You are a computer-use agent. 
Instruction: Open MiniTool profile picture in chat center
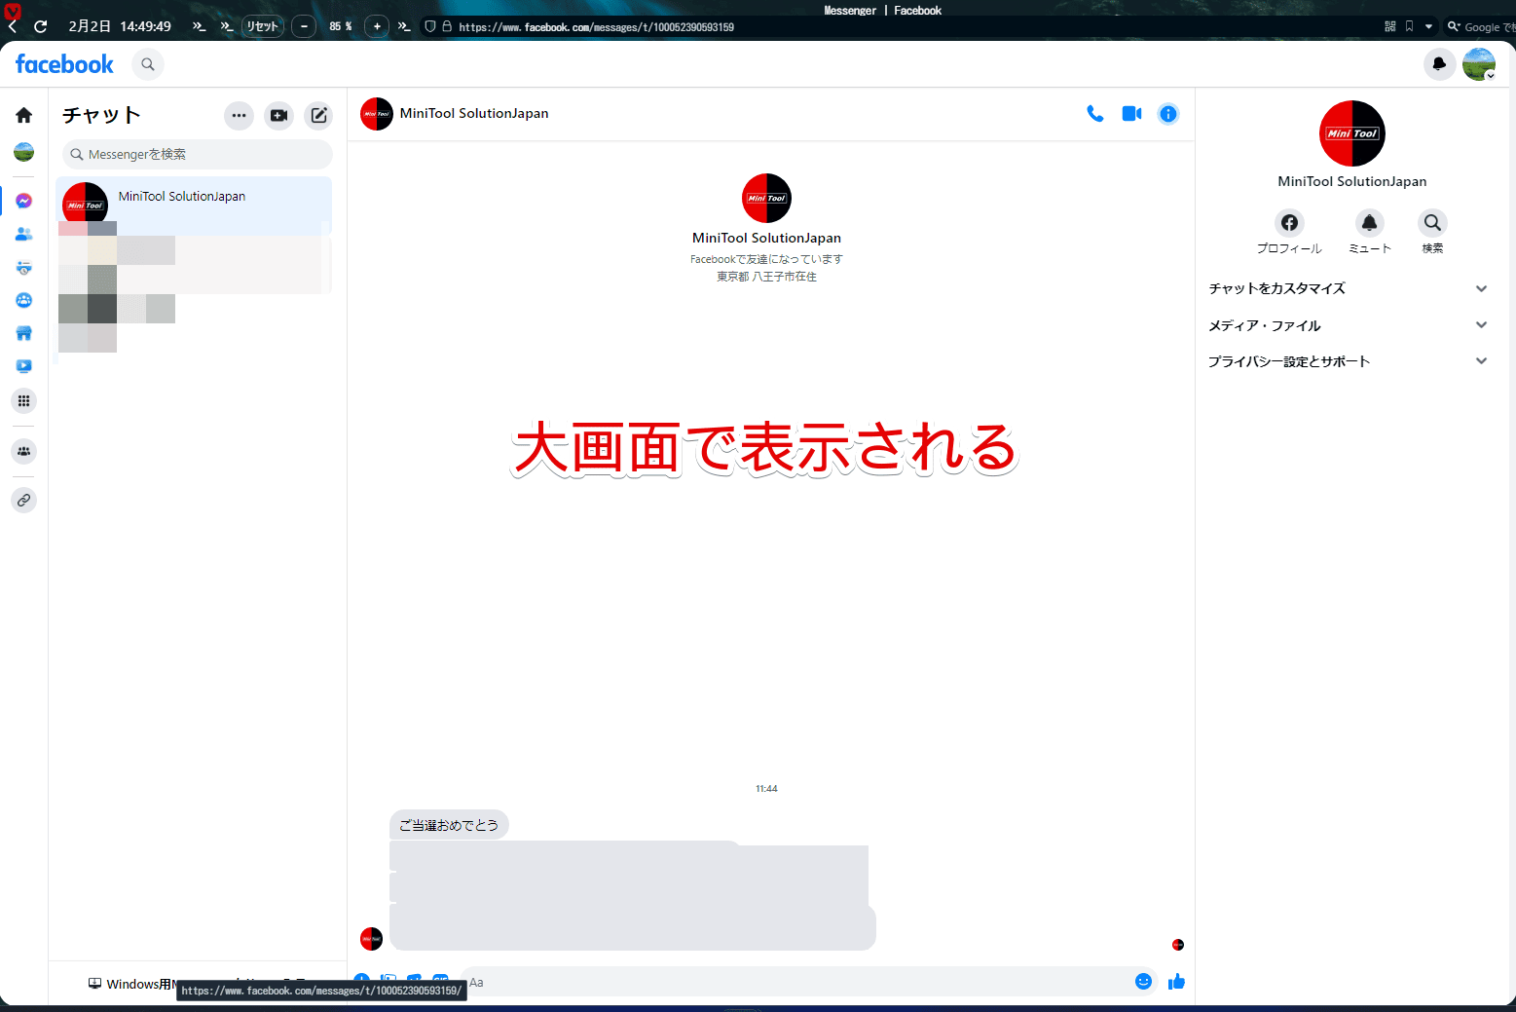click(x=766, y=199)
